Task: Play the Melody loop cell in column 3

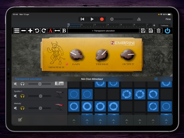Action: [x=100, y=106]
